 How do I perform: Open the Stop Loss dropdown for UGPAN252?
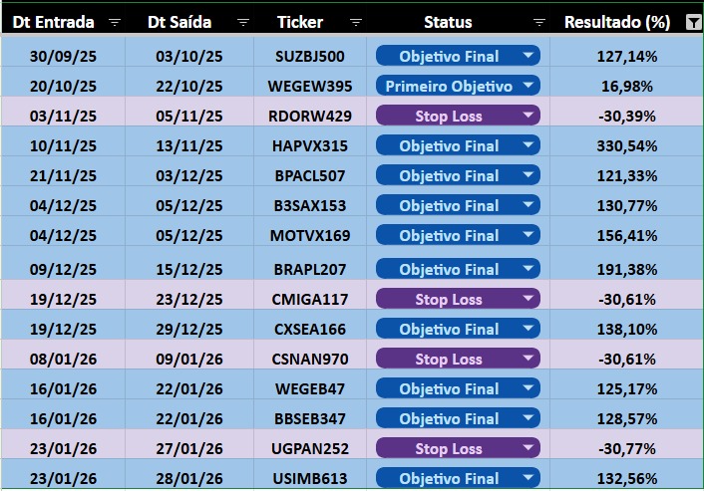tap(528, 448)
